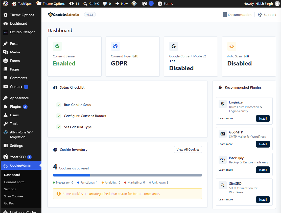Install the SiteSEO plugin
The width and height of the screenshot is (281, 213).
(263, 200)
